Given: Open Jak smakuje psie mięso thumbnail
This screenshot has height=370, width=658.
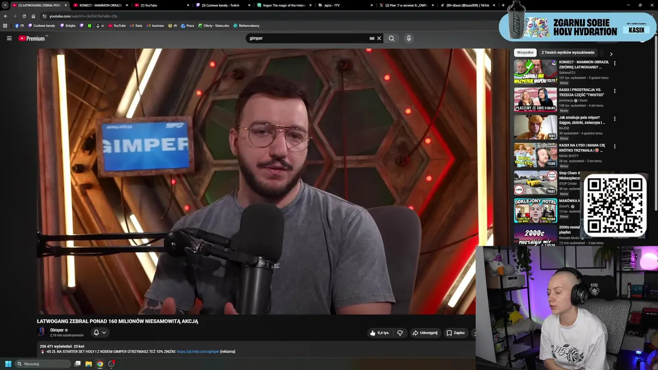Looking at the screenshot, I should click(535, 127).
